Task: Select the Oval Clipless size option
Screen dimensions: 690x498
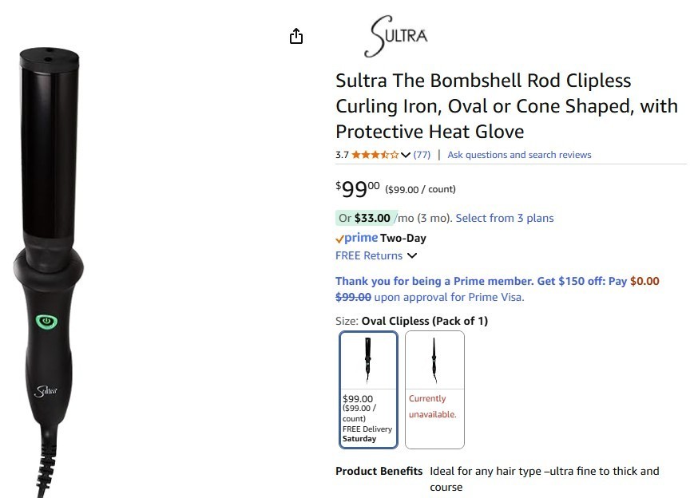Action: [368, 389]
